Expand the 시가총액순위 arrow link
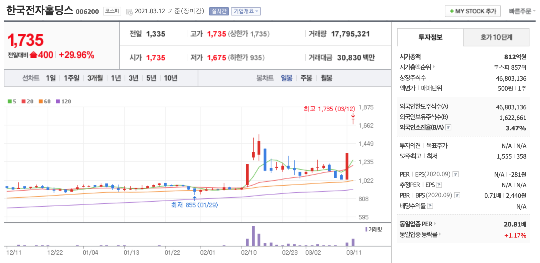 coord(434,67)
